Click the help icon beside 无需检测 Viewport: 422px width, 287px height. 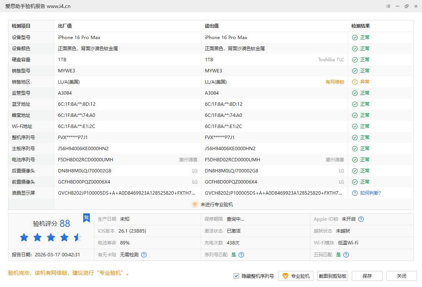coord(144,255)
